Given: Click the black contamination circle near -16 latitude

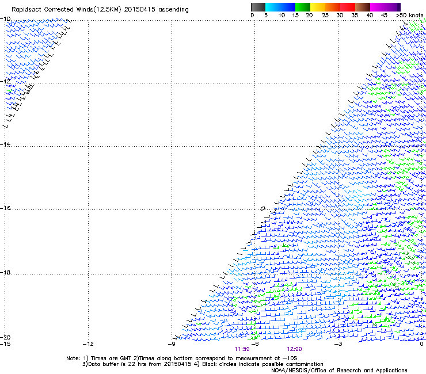Looking at the screenshot, I should pyautogui.click(x=263, y=209).
